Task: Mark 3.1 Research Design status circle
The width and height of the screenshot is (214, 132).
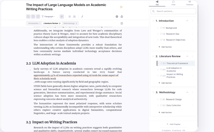Action: (161, 100)
